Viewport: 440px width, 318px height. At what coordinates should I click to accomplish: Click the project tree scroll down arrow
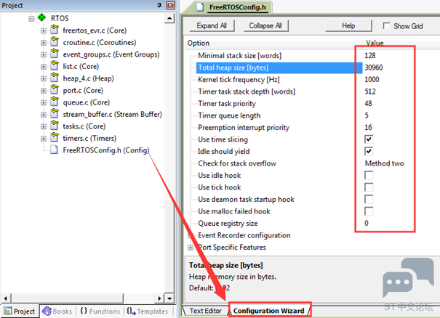(169, 298)
